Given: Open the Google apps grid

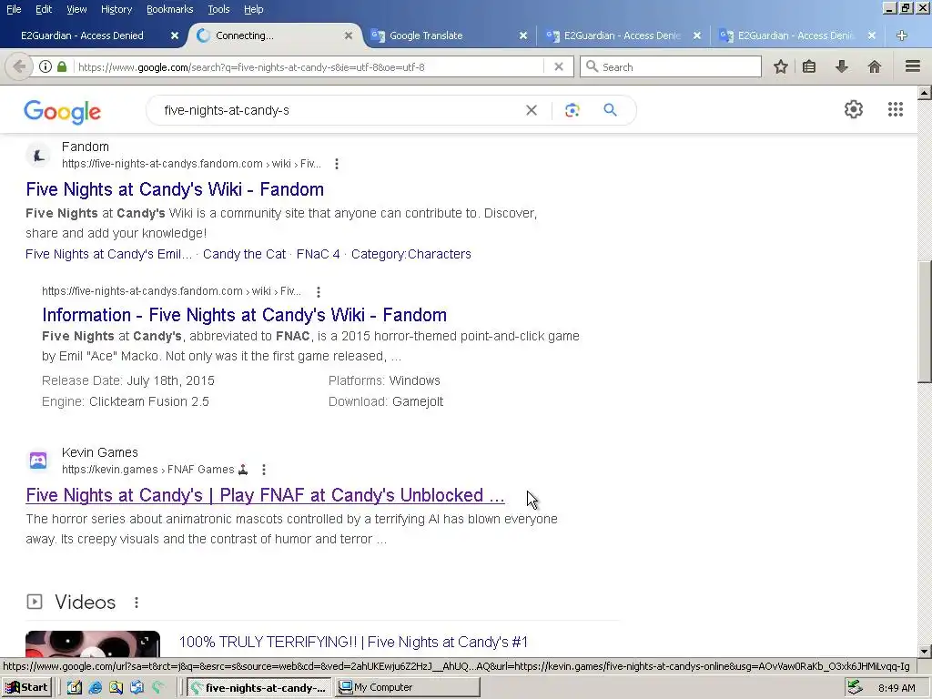Looking at the screenshot, I should [896, 109].
